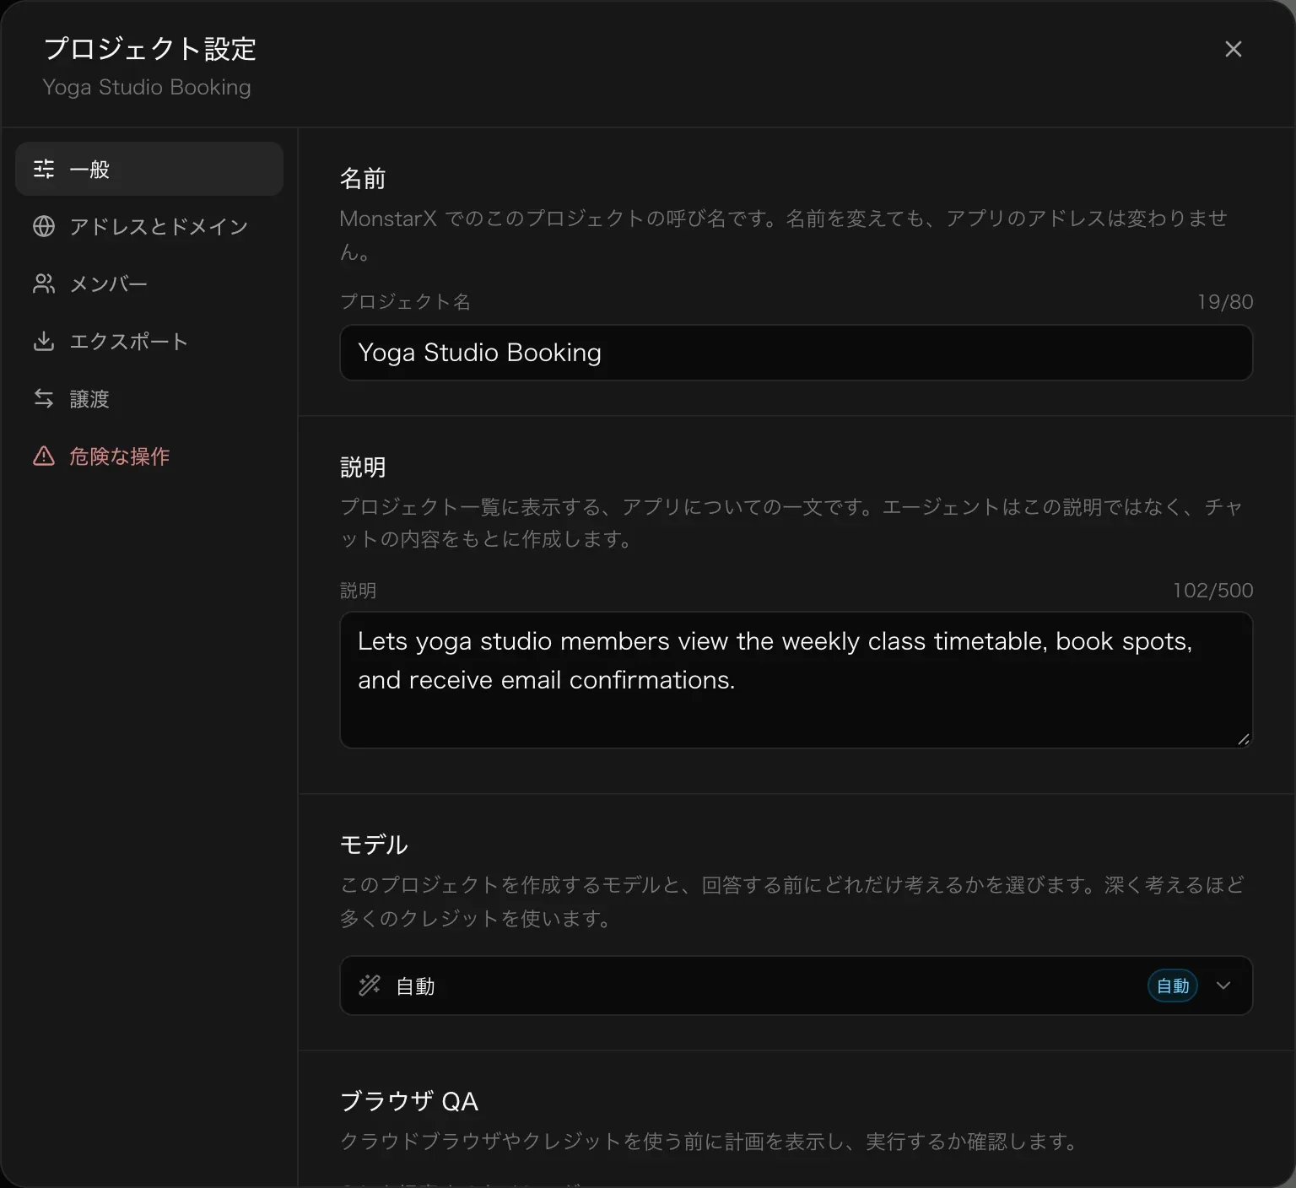Click the warning triangle icon beside 危険な操作
The image size is (1296, 1188).
44,456
